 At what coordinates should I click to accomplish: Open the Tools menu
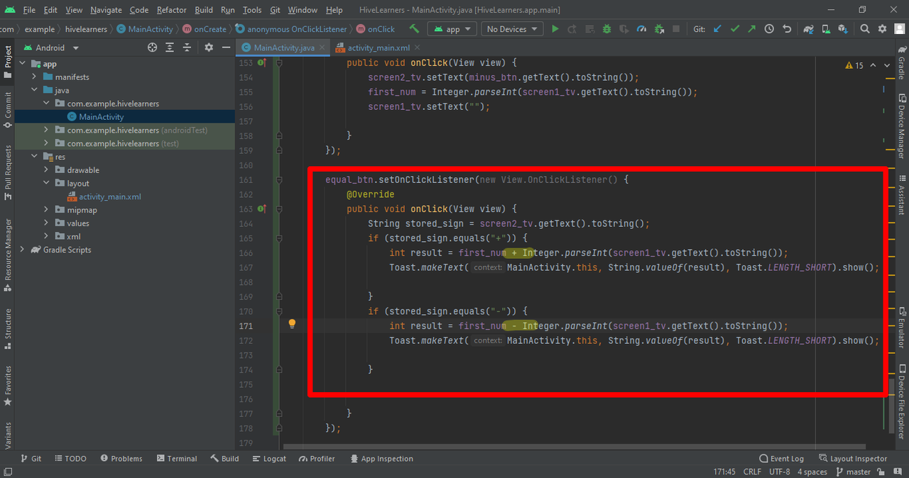[x=252, y=10]
